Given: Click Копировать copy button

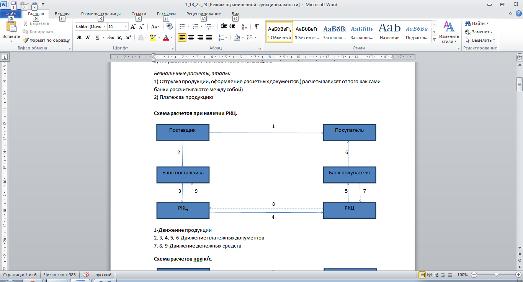Looking at the screenshot, I should pos(39,32).
